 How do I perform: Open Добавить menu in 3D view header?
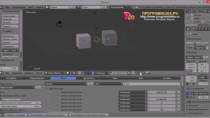click(x=29, y=73)
